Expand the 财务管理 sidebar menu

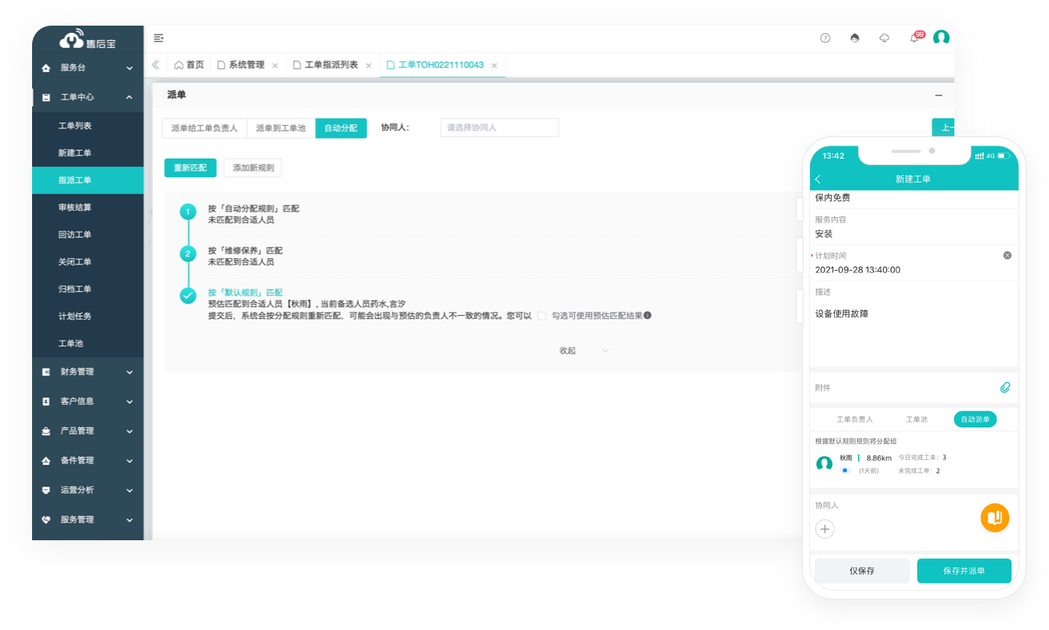88,372
